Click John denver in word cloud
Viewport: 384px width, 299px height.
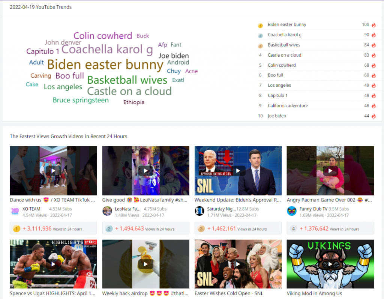pyautogui.click(x=63, y=42)
